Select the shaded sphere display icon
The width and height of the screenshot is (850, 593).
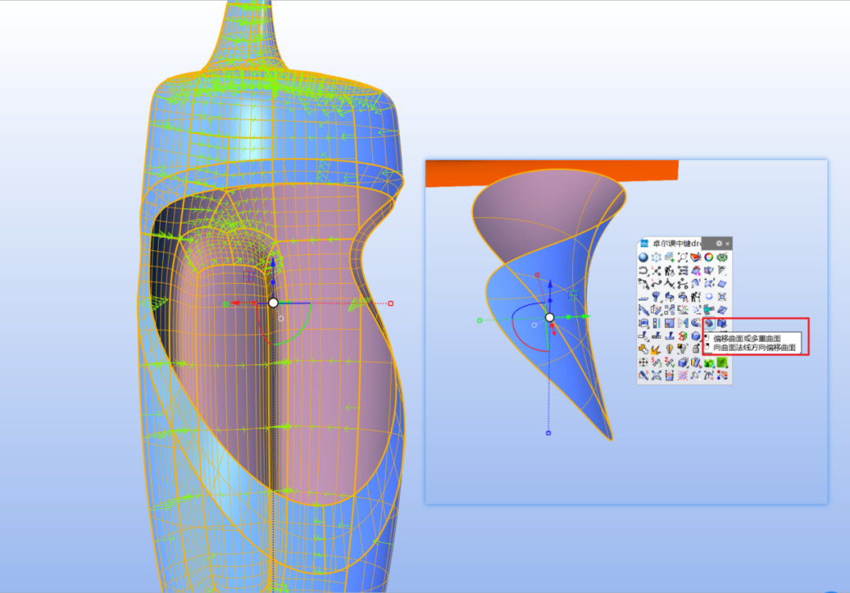tap(644, 257)
